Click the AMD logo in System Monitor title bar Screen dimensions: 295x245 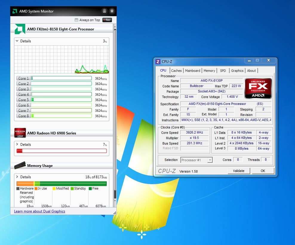click(15, 11)
